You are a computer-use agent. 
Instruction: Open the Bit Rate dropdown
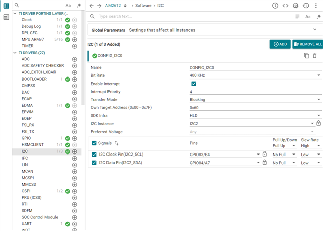click(x=255, y=75)
